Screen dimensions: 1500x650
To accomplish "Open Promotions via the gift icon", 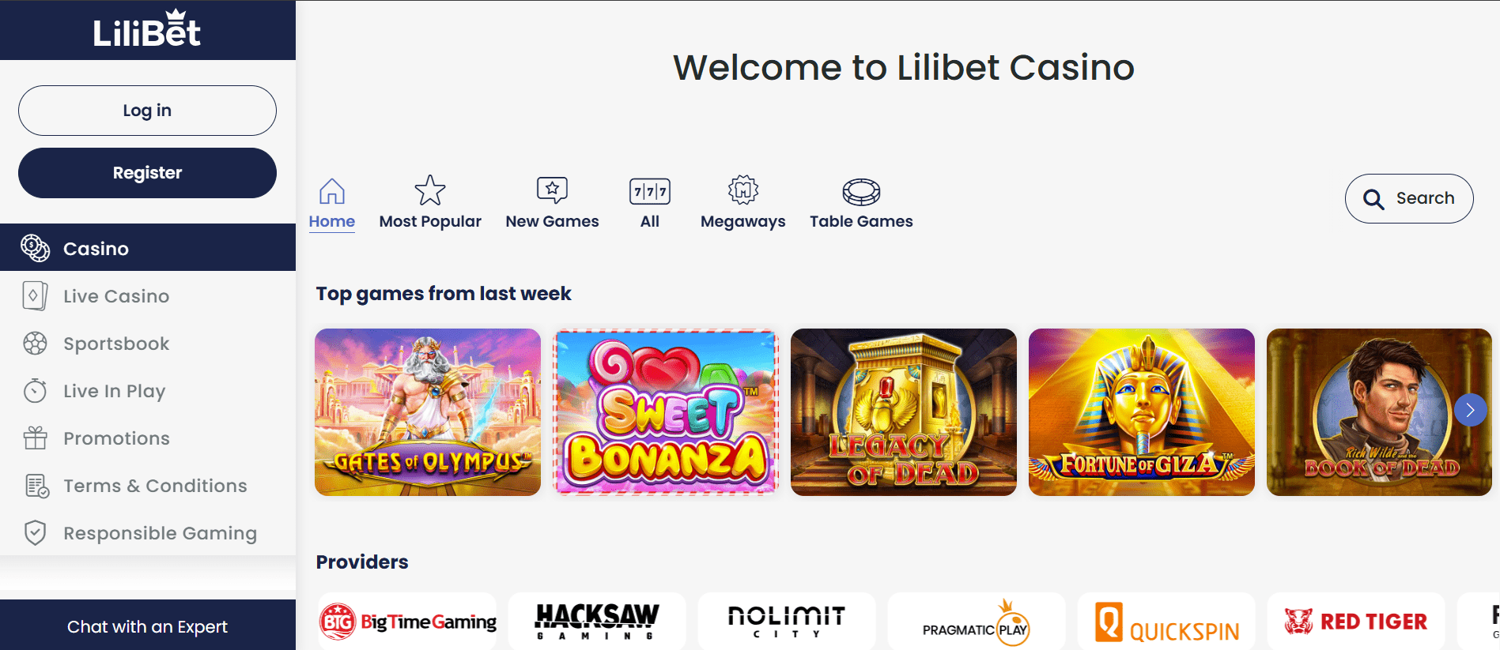I will (35, 438).
